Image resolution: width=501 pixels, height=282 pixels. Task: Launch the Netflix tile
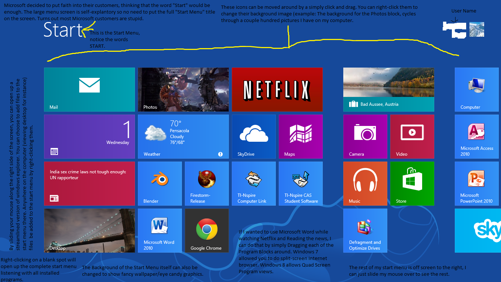(277, 90)
